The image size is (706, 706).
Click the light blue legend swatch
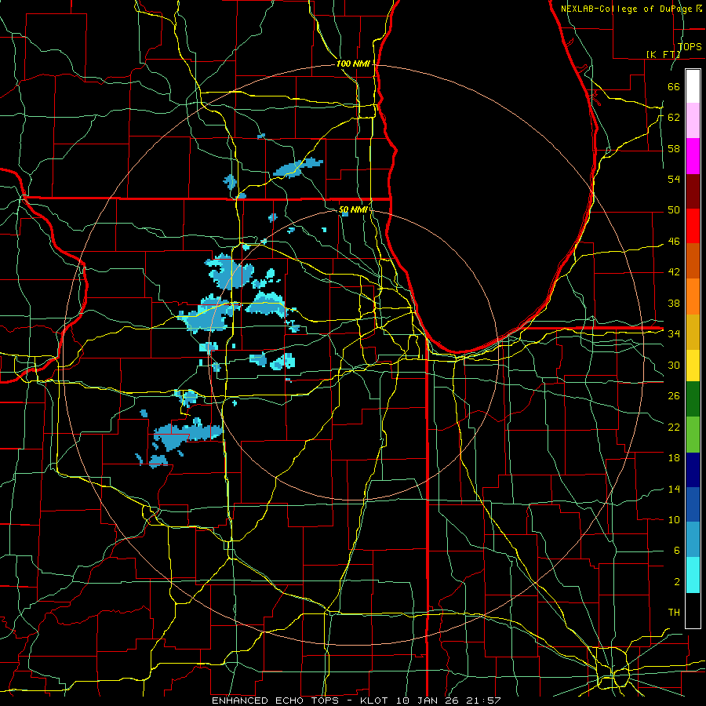tap(693, 540)
